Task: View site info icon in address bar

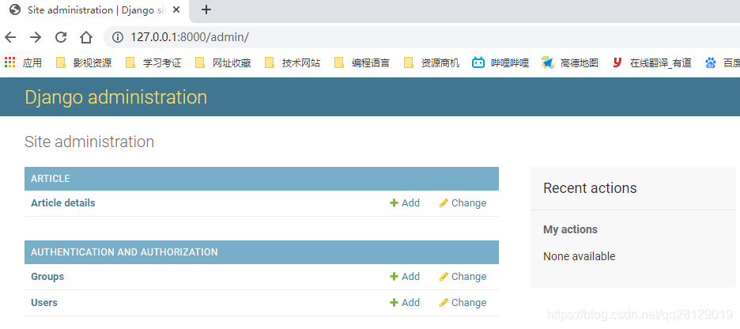Action: coord(118,37)
